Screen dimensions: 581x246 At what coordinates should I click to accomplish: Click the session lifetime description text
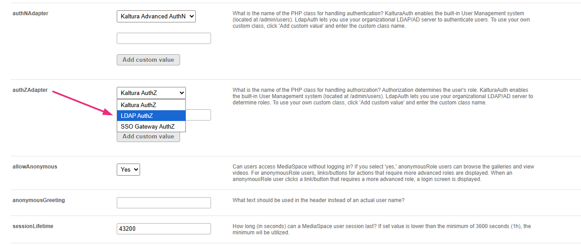(x=382, y=229)
